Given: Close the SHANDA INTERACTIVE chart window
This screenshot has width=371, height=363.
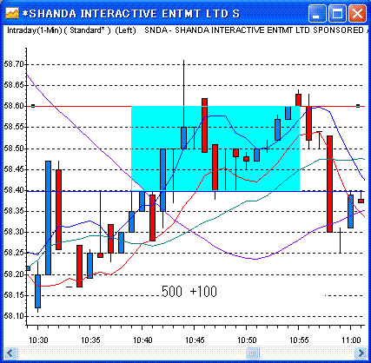Looking at the screenshot, I should pyautogui.click(x=357, y=13).
